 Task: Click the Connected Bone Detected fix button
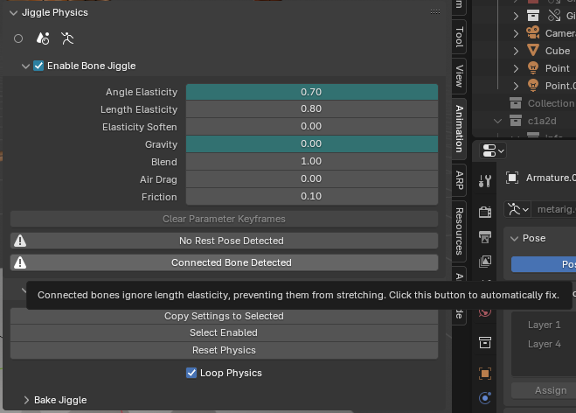click(224, 263)
